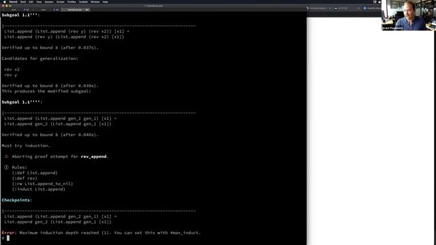This screenshot has height=245, width=436.
Task: Click "Maximum induction depth reached (1)" message
Action: (65, 233)
